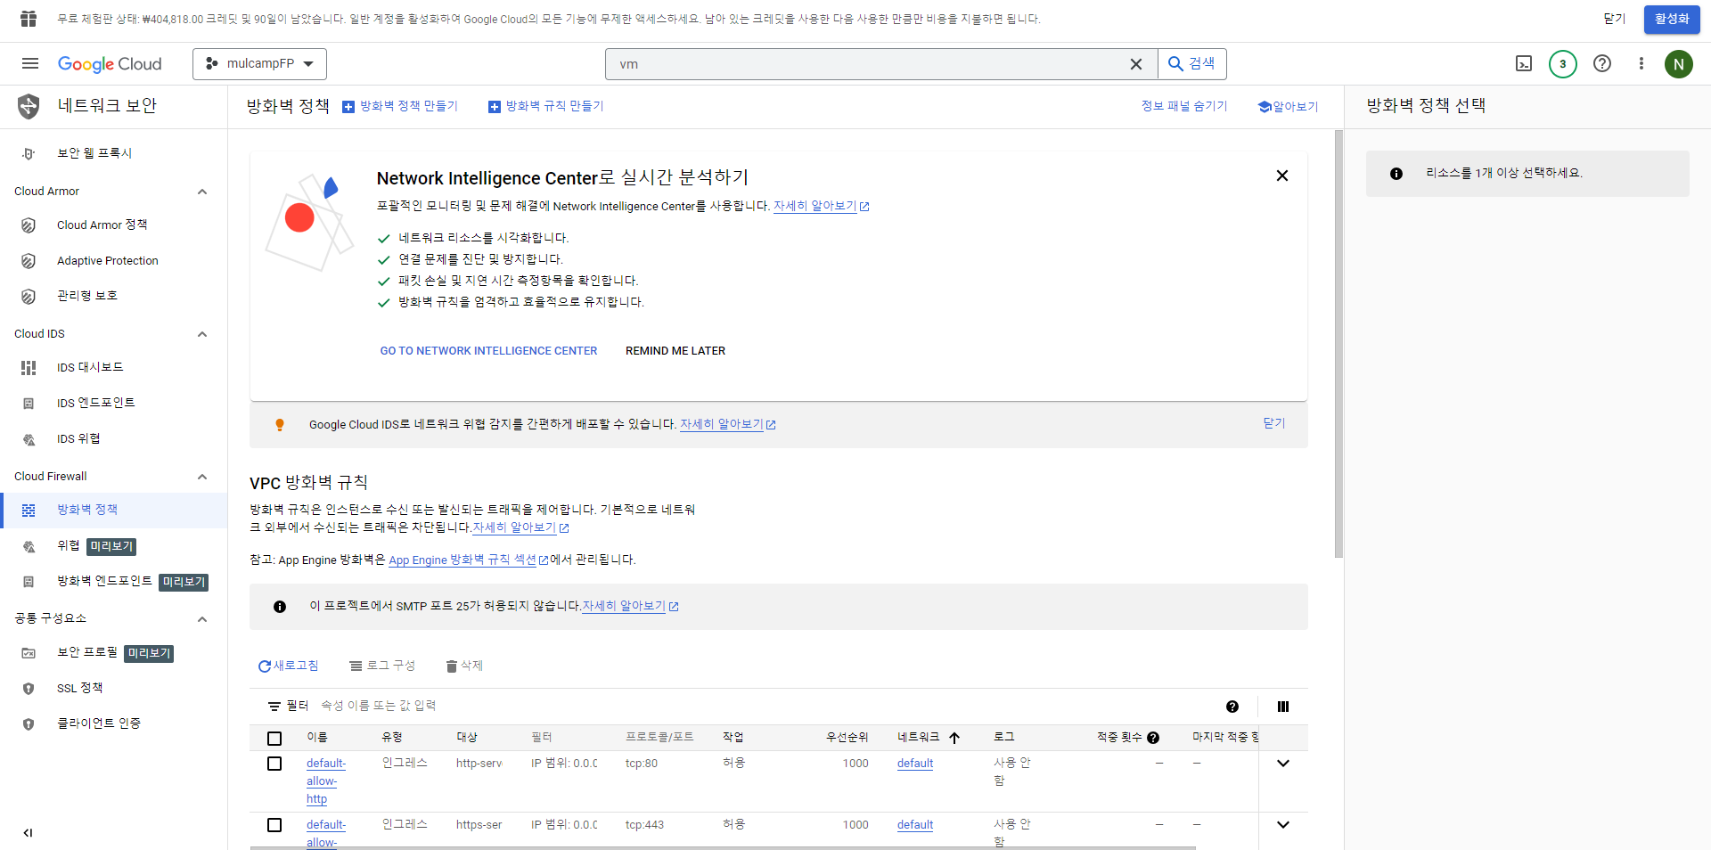Dismiss the free trial banner

click(x=1615, y=19)
